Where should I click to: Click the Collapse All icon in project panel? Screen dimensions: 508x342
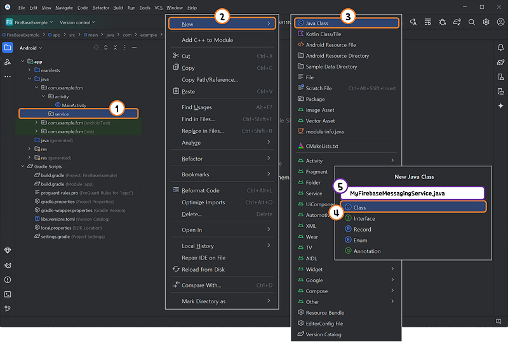[x=115, y=48]
